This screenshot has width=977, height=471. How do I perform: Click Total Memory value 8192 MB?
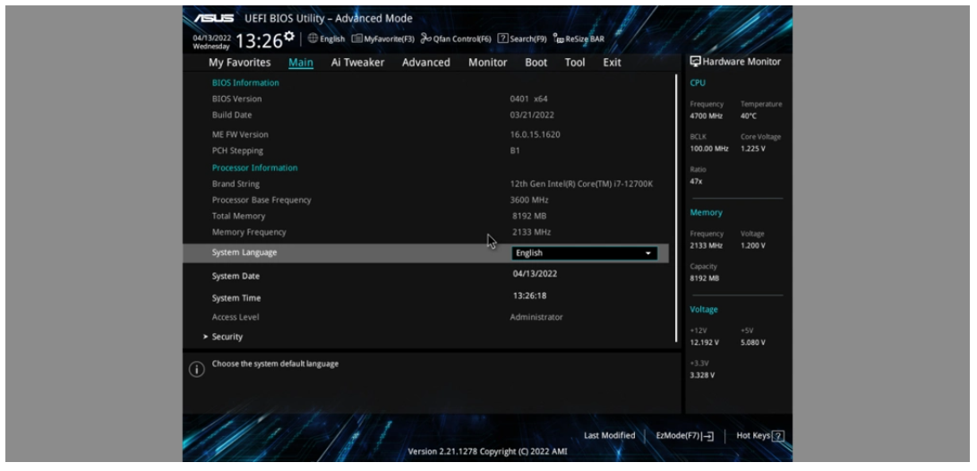529,216
